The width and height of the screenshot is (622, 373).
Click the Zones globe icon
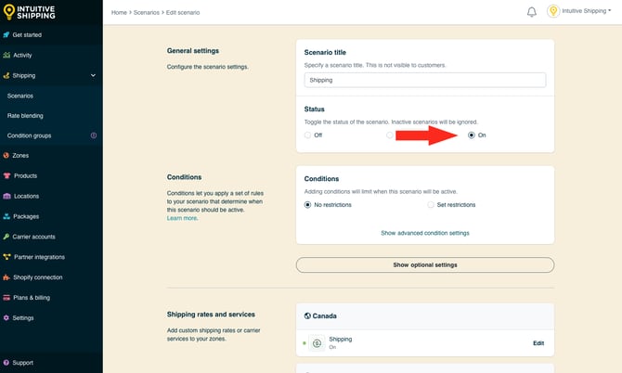(6, 156)
